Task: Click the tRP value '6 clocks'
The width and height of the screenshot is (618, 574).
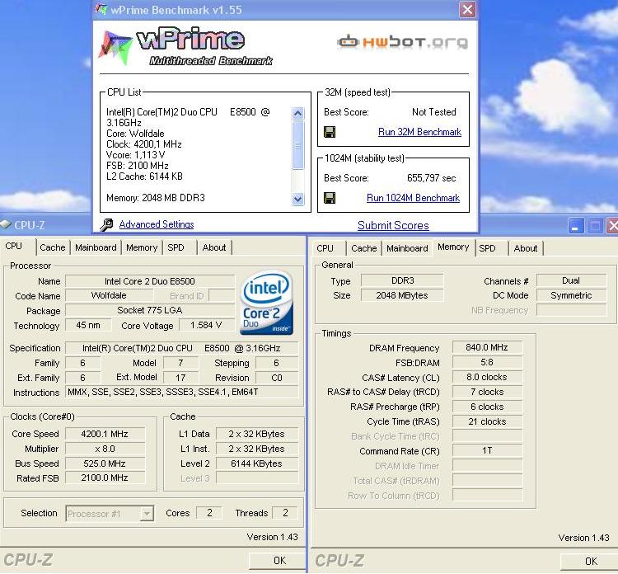Action: 487,407
